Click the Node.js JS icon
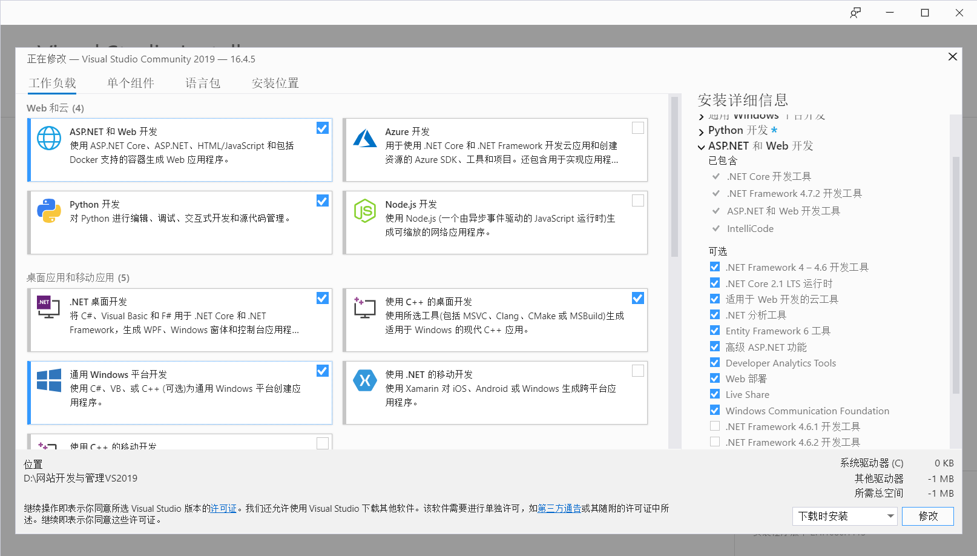Viewport: 977px width, 556px height. click(x=364, y=211)
